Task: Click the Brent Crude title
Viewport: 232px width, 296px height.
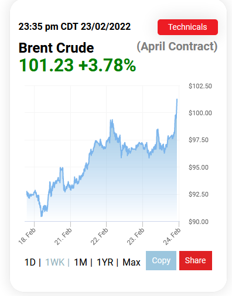Action: point(56,48)
